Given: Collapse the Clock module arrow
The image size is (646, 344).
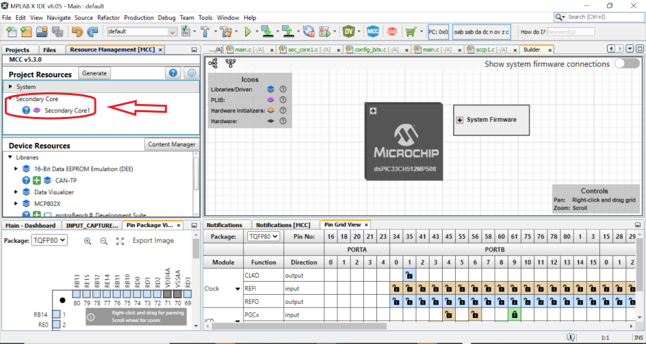Looking at the screenshot, I should pos(237,289).
